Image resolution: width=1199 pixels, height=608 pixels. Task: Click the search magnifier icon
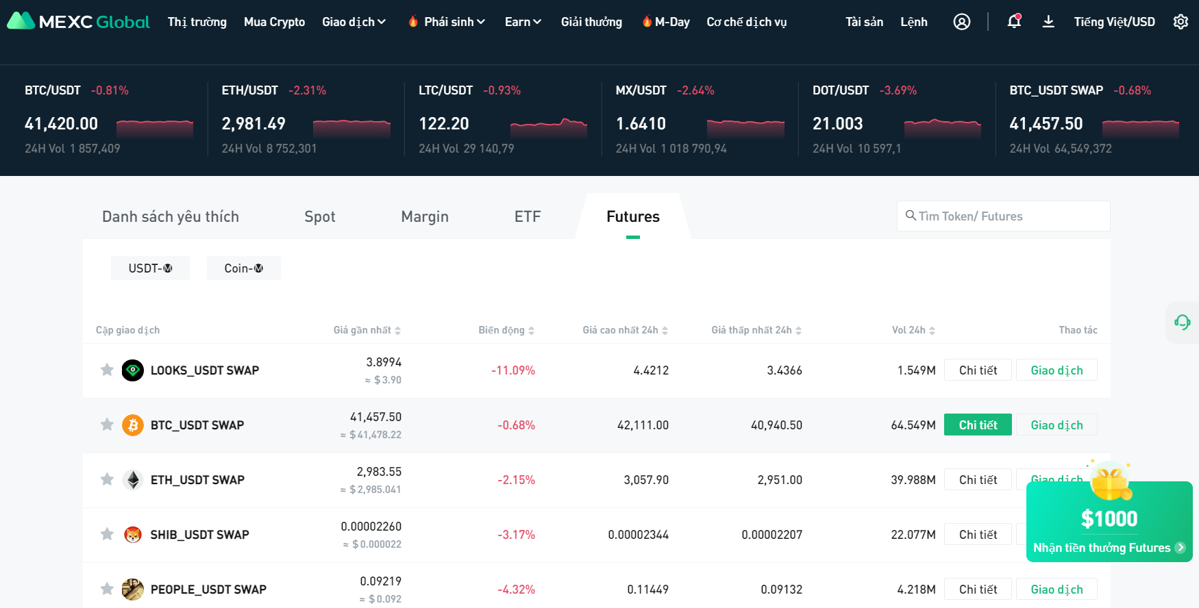click(x=911, y=216)
